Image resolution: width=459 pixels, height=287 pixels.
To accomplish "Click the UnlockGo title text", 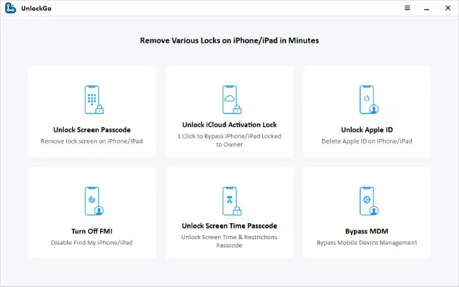I will point(36,8).
